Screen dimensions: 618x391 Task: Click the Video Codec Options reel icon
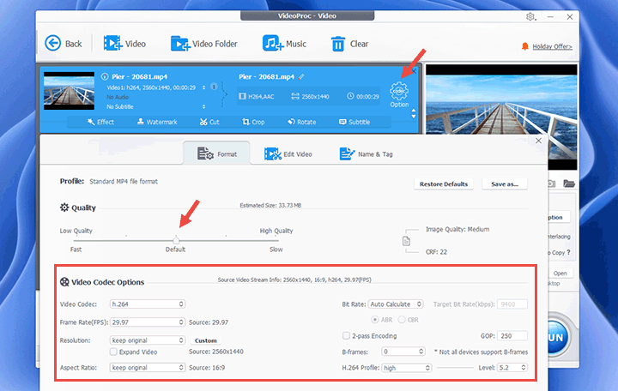point(64,282)
